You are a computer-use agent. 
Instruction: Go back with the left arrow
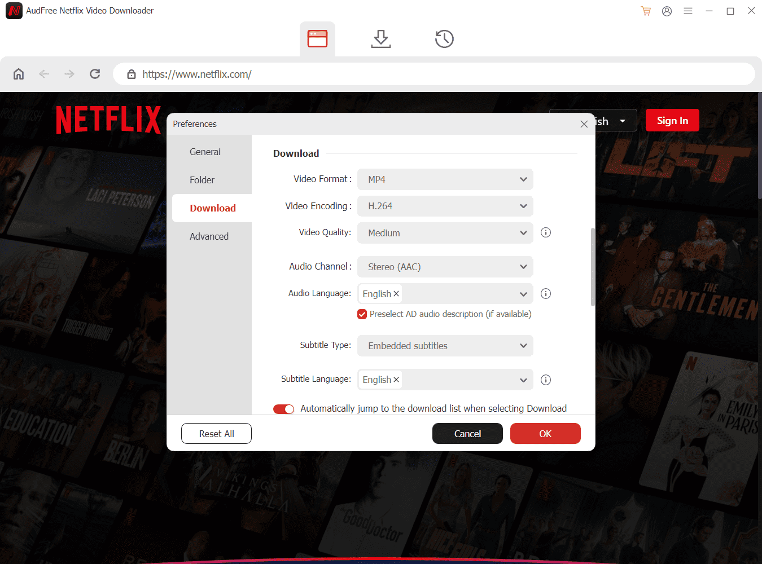point(44,74)
